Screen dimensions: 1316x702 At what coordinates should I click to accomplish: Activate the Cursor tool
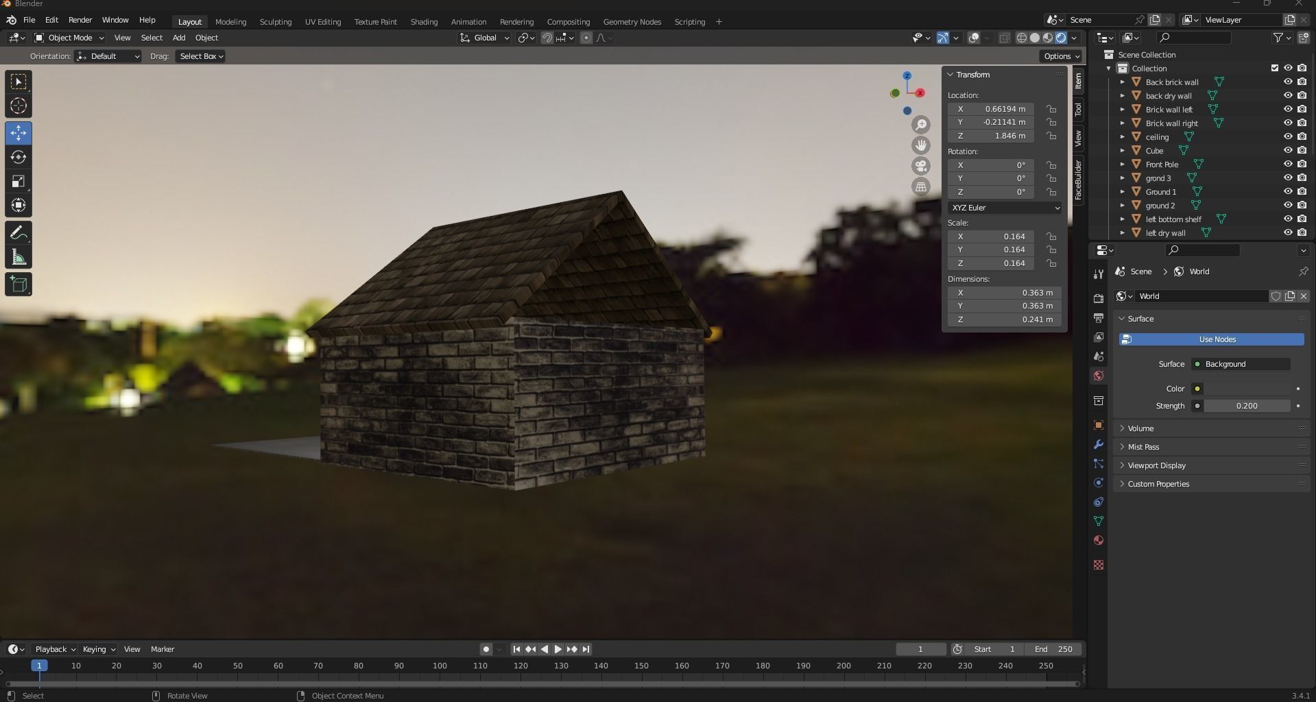point(19,106)
